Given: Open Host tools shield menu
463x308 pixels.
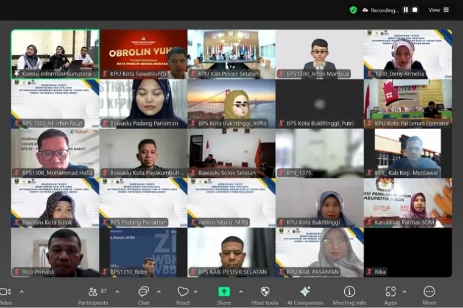Looking at the screenshot, I should coord(265,296).
